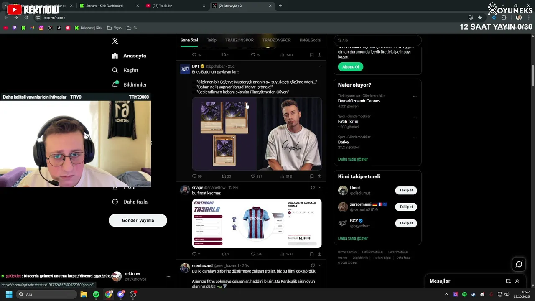Click the Windows Start button
Viewport: 535px width, 301px height.
[9, 294]
